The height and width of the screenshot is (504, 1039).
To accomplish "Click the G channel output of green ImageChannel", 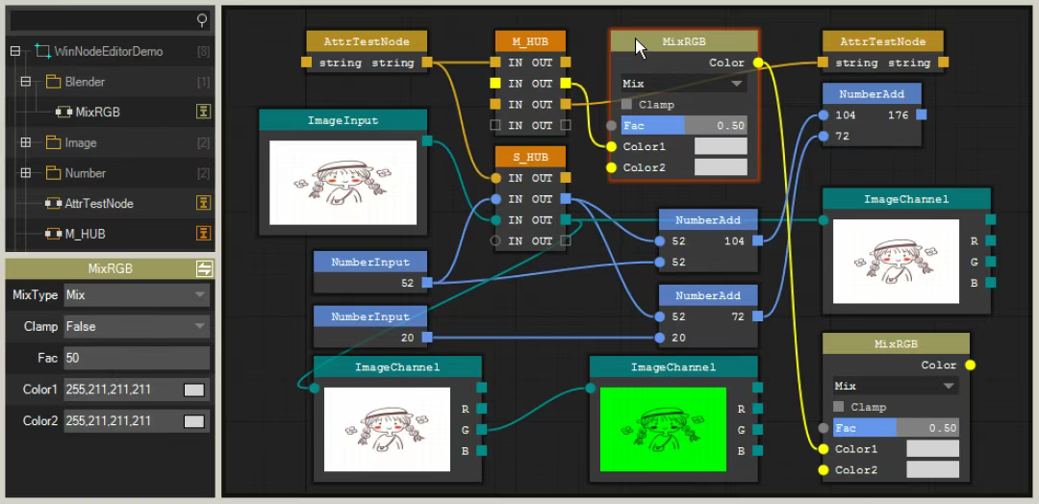I will tap(758, 430).
